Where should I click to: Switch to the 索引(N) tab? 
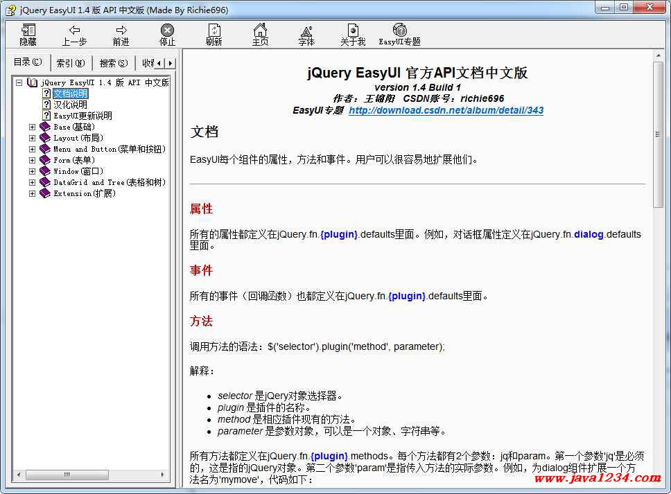pyautogui.click(x=71, y=63)
